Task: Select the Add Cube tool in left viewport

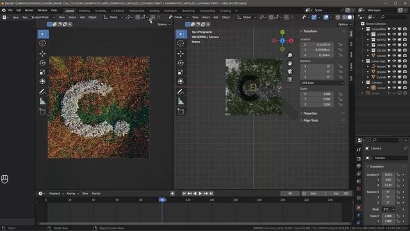Action: (x=43, y=112)
